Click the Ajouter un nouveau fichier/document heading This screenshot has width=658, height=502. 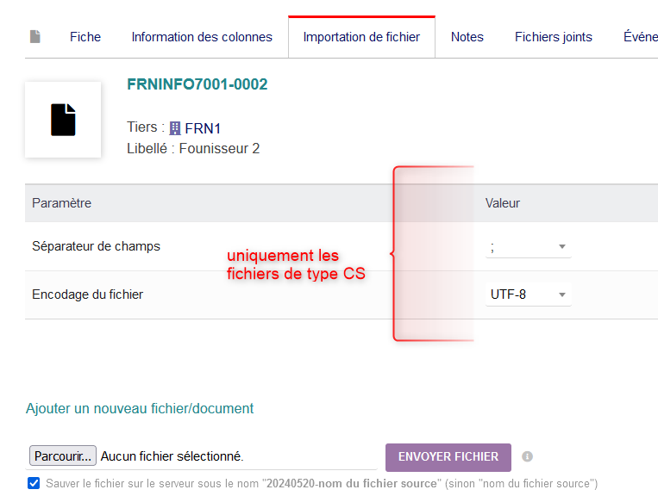click(x=140, y=408)
